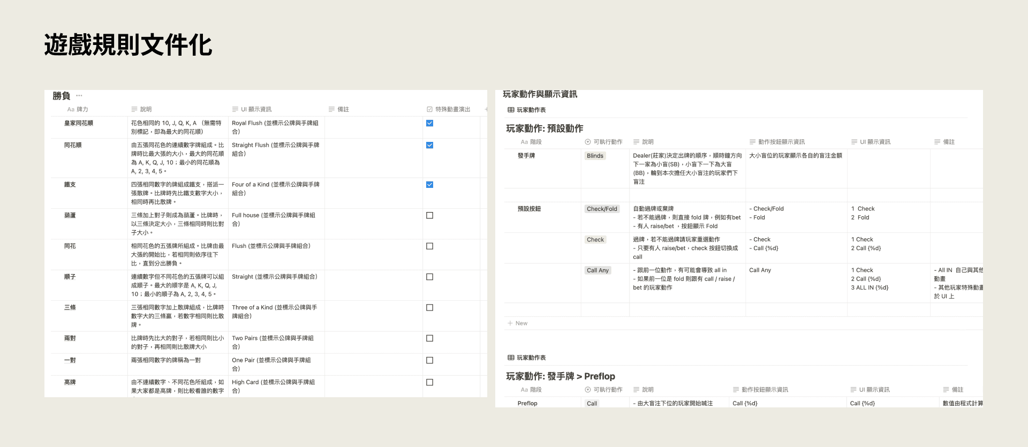Click the 說明 column header icon in the 勝負 table
The height and width of the screenshot is (447, 1028).
point(134,109)
